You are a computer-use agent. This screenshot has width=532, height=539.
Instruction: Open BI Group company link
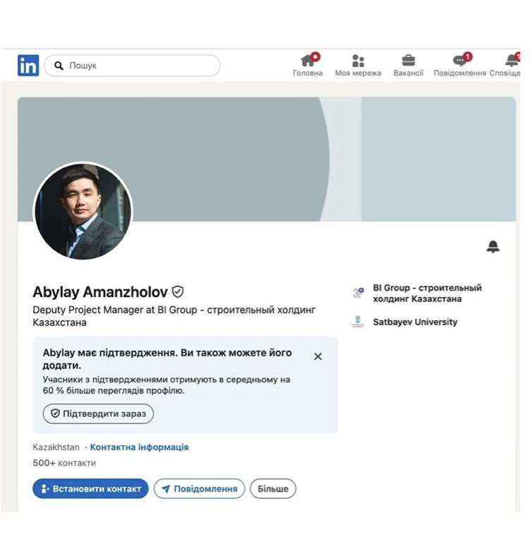(427, 293)
